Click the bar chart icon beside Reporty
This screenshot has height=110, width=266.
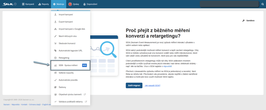(x=39, y=4)
